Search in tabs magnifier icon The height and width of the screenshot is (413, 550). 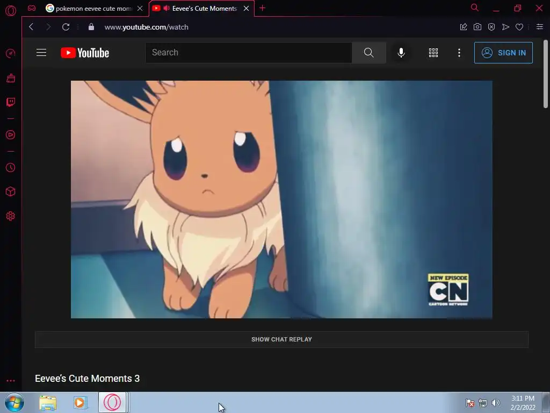[x=475, y=8]
